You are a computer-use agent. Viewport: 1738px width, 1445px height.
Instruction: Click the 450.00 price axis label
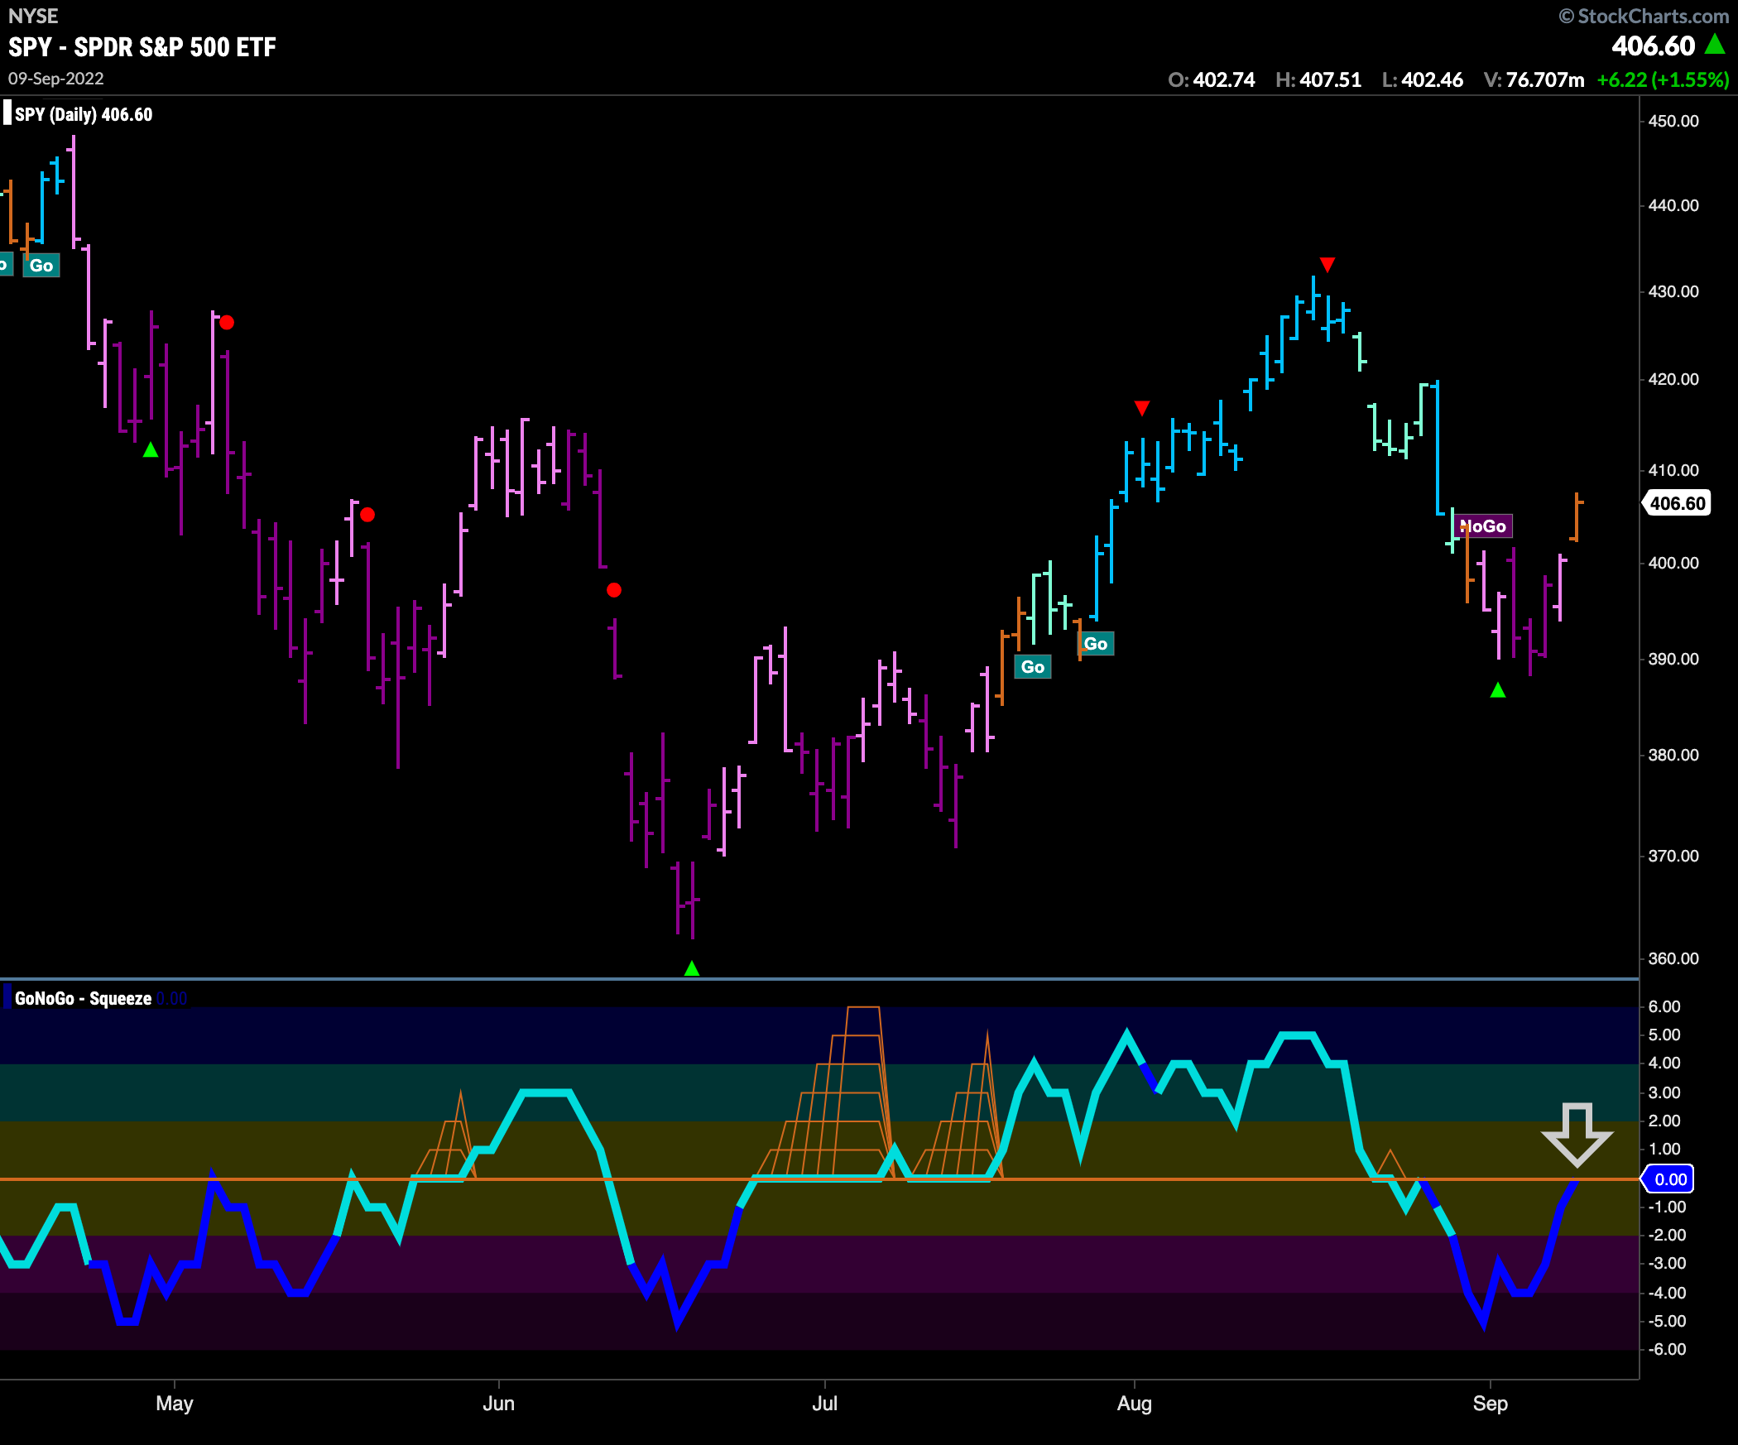1673,121
